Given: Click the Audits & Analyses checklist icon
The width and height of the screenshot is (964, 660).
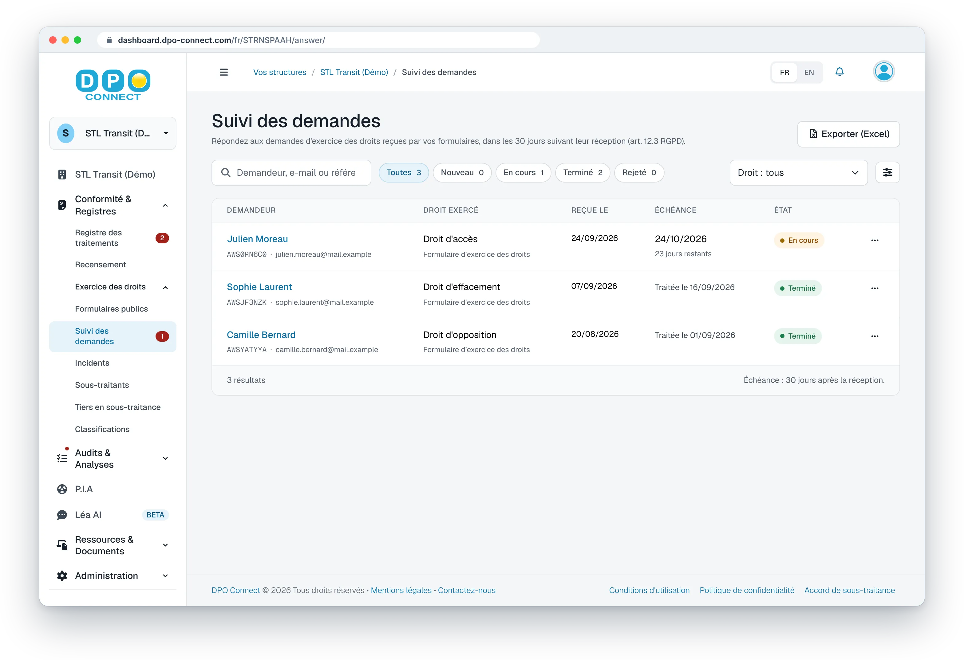Looking at the screenshot, I should (62, 458).
